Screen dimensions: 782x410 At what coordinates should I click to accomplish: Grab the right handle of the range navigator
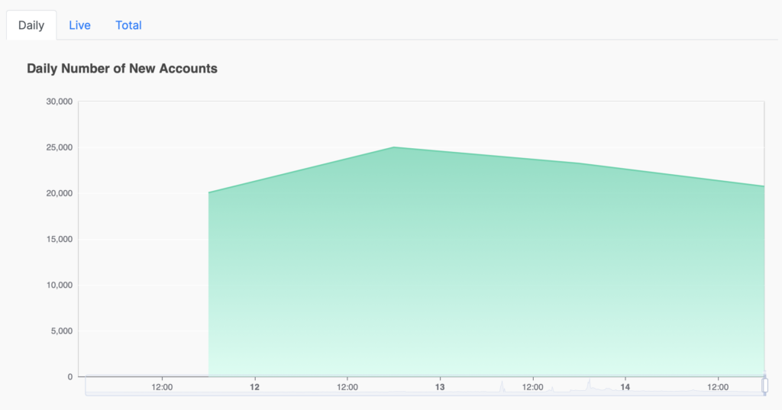[764, 386]
